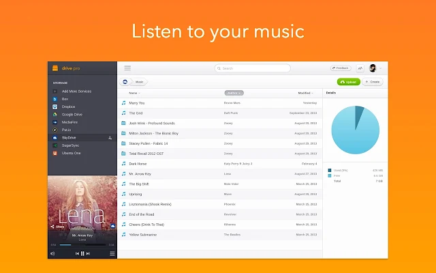Click the music note icon for Yellow Submarine
This screenshot has width=436, height=273.
[124, 235]
